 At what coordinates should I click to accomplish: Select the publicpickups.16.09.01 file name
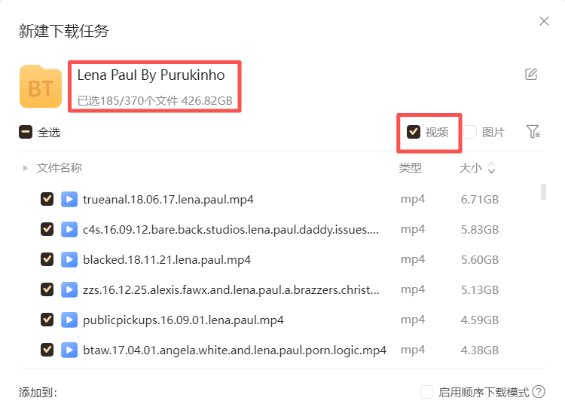click(x=183, y=320)
